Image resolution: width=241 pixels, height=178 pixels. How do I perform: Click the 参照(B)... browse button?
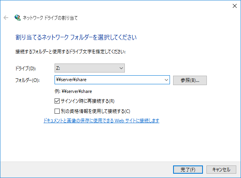[190, 80]
